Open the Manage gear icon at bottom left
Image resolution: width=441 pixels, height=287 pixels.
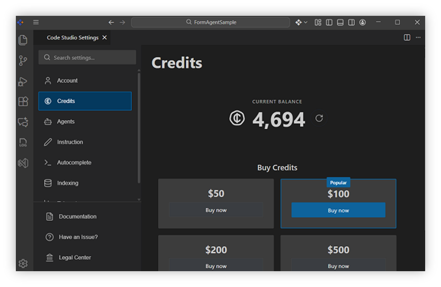[23, 263]
